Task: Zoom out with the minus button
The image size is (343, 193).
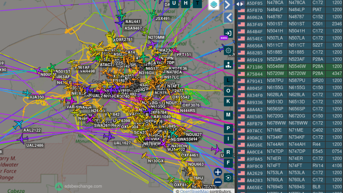Action: point(218,182)
